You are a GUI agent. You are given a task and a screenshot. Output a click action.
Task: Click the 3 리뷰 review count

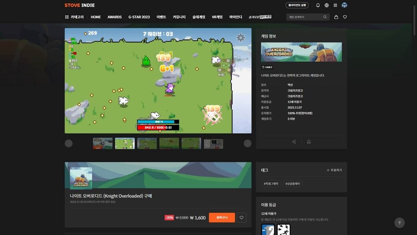[x=291, y=119]
